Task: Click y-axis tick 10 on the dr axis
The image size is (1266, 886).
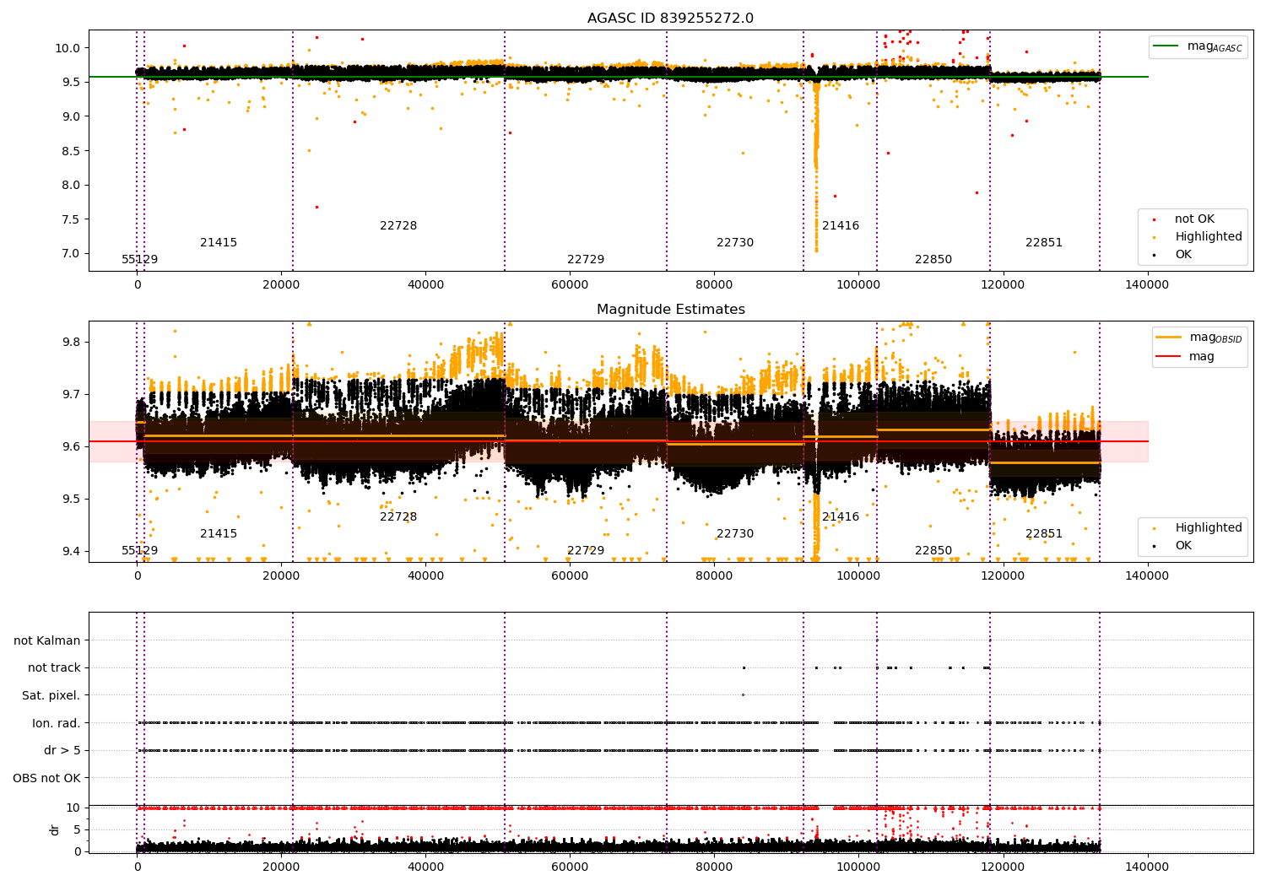Action: [74, 808]
